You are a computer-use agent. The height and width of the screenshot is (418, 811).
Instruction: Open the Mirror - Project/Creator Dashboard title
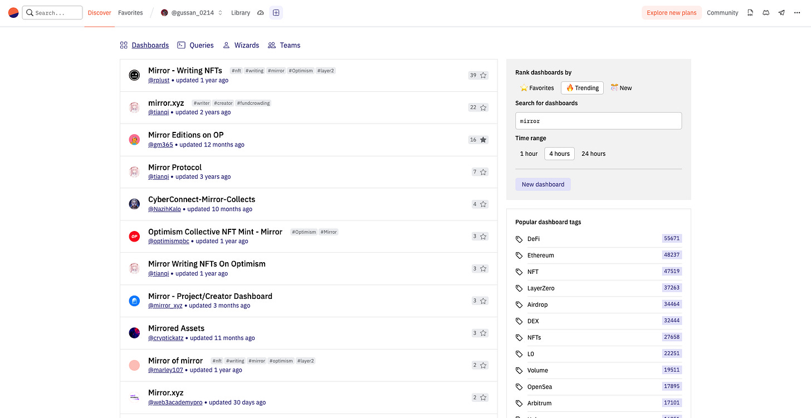(x=210, y=296)
